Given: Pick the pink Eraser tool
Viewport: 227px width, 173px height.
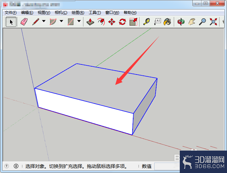Looking at the screenshot, I should coord(24,22).
